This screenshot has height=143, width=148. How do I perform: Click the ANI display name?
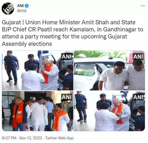[x=20, y=6]
